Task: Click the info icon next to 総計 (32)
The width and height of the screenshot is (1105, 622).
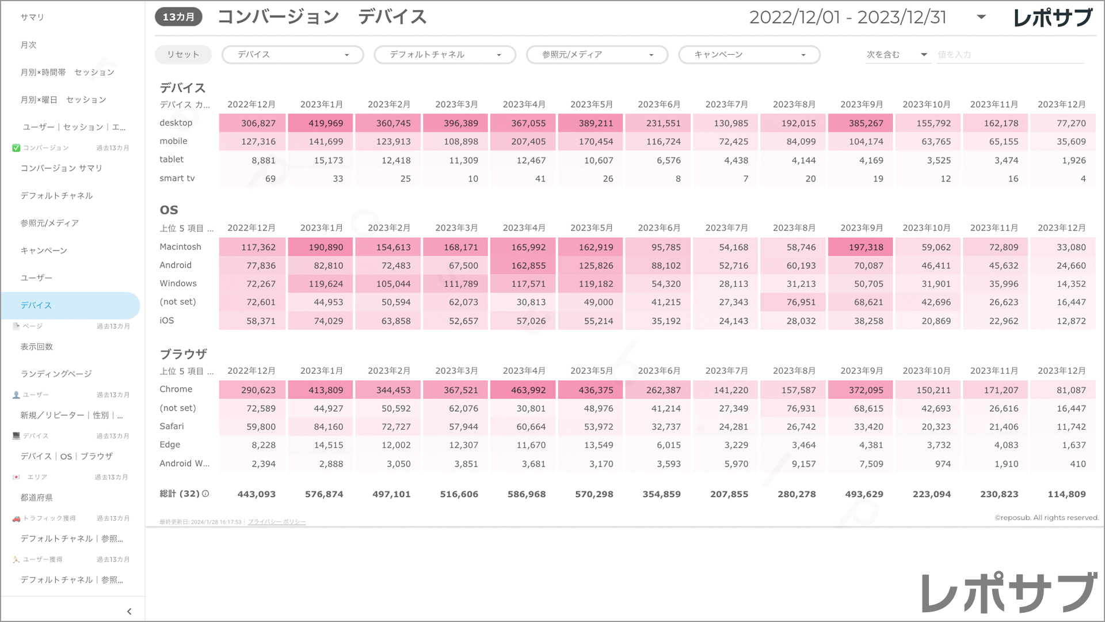Action: coord(205,494)
